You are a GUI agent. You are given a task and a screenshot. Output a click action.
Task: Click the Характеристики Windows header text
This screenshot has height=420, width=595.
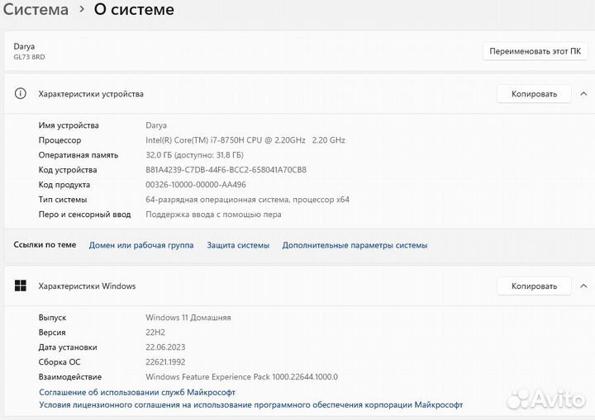pos(87,286)
